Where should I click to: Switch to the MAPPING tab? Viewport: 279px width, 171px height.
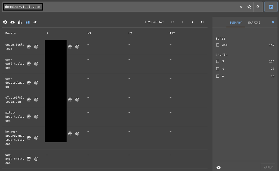pyautogui.click(x=254, y=23)
